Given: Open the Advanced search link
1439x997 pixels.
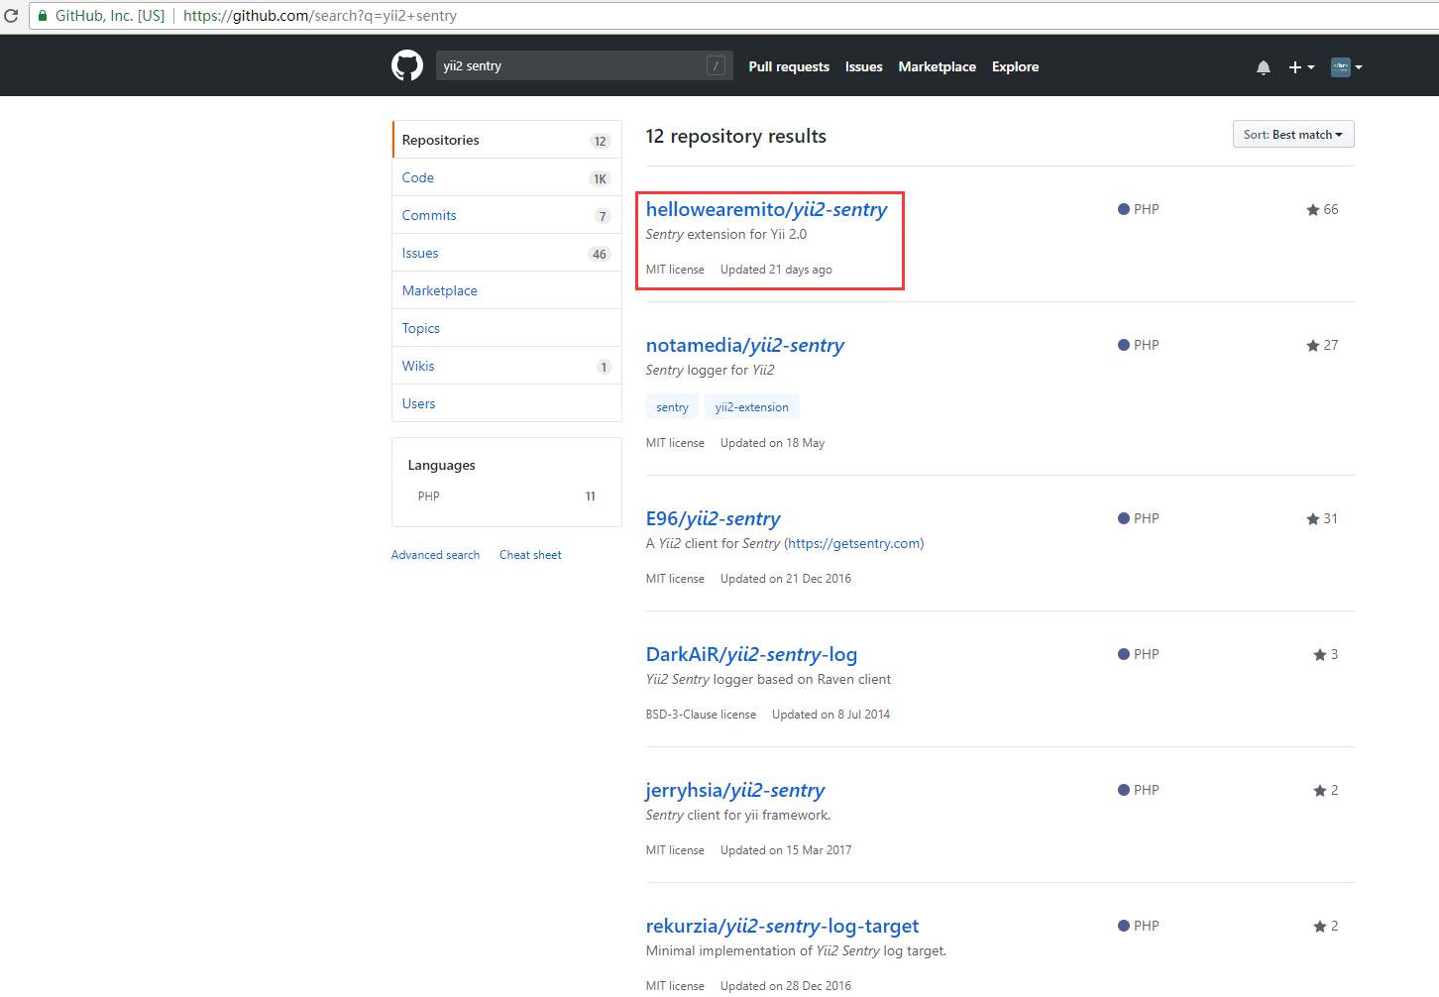Looking at the screenshot, I should tap(435, 555).
